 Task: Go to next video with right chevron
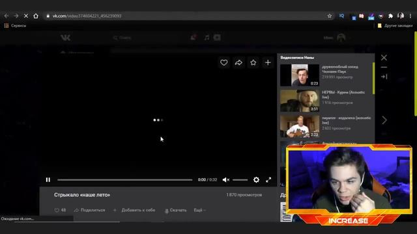pos(384,120)
